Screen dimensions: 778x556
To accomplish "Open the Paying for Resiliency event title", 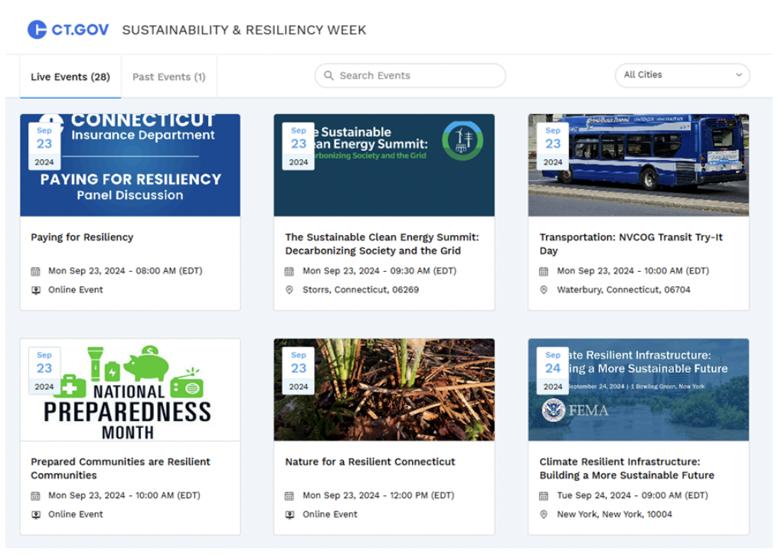I will pos(82,237).
